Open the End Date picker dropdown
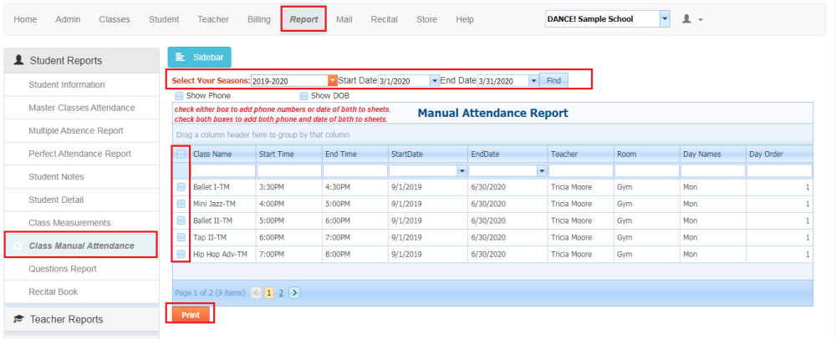 533,81
